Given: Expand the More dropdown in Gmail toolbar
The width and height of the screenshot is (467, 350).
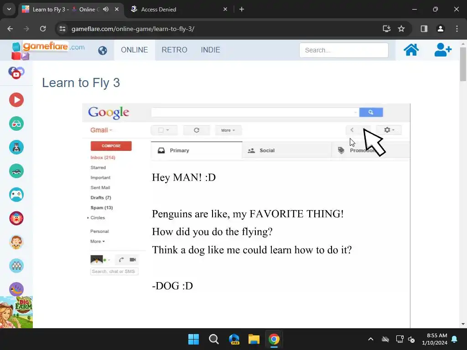Looking at the screenshot, I should coord(228,130).
